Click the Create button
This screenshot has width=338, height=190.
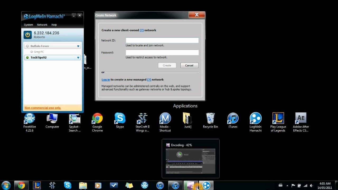pyautogui.click(x=167, y=65)
